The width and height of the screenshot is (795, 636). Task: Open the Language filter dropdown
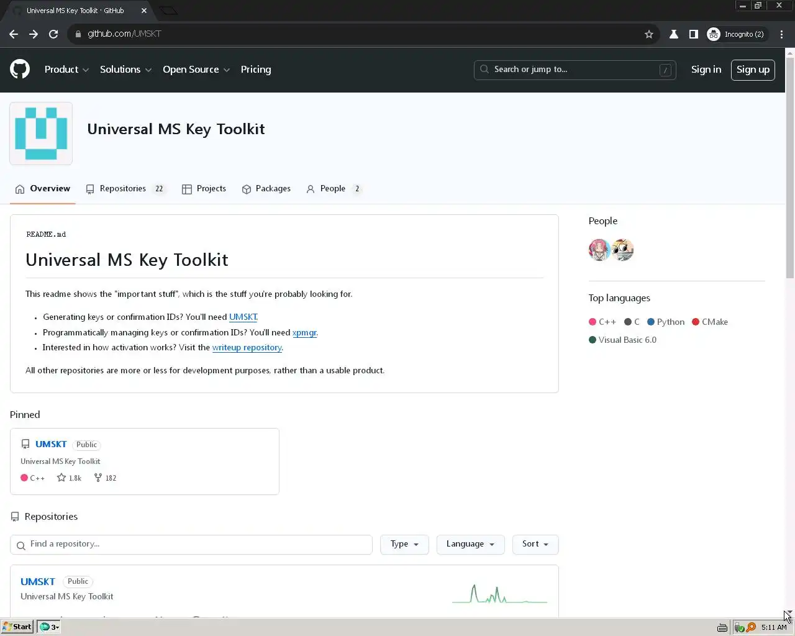click(470, 544)
